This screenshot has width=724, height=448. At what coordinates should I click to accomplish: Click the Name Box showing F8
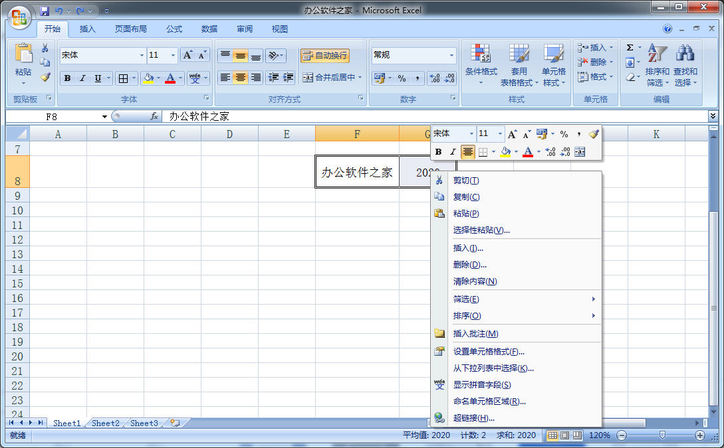(x=52, y=117)
